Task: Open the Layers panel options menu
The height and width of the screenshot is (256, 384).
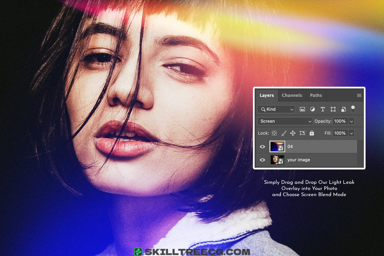Action: pyautogui.click(x=359, y=95)
